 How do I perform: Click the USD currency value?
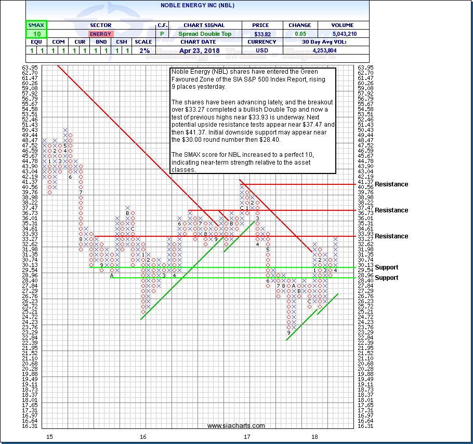click(x=262, y=51)
